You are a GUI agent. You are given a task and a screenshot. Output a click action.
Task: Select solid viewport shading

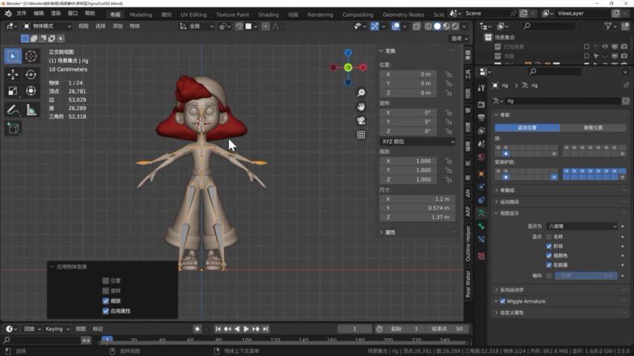[x=437, y=26]
